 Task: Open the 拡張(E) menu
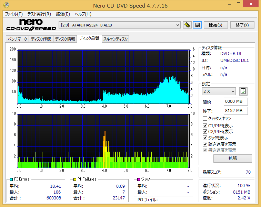click(63, 14)
